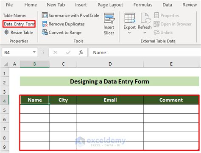Open the Name Box dropdown arrow
201x153 pixels.
tap(34, 52)
